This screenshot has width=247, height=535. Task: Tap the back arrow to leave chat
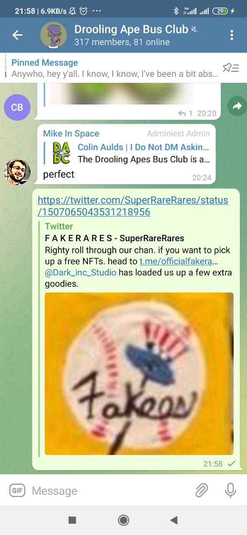click(x=17, y=35)
